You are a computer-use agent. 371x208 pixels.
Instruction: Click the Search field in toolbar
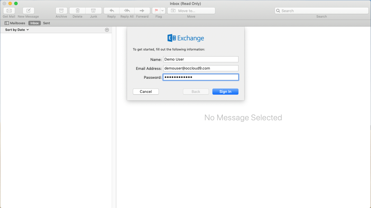pos(322,11)
